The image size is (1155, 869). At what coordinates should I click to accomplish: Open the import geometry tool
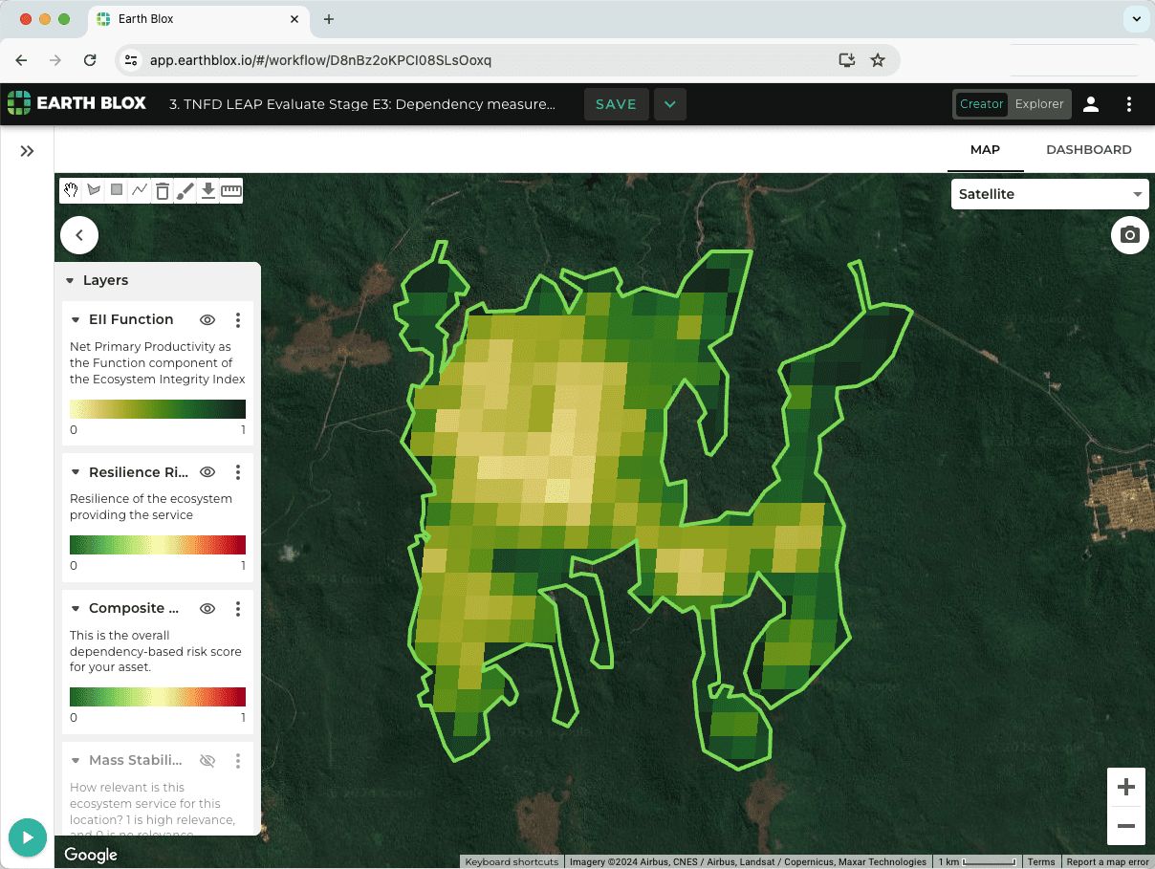[207, 189]
